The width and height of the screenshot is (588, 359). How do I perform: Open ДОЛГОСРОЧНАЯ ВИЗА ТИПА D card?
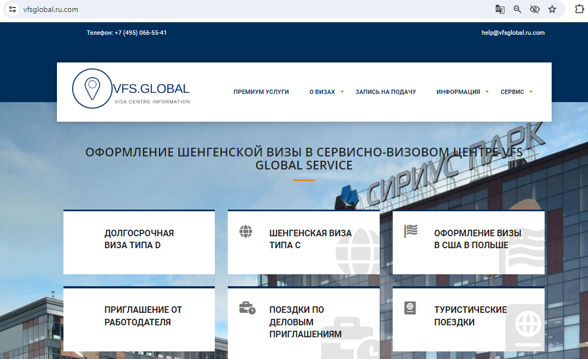(139, 242)
